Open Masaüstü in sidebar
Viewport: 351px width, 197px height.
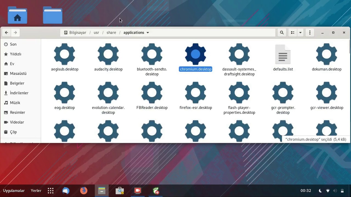21,74
